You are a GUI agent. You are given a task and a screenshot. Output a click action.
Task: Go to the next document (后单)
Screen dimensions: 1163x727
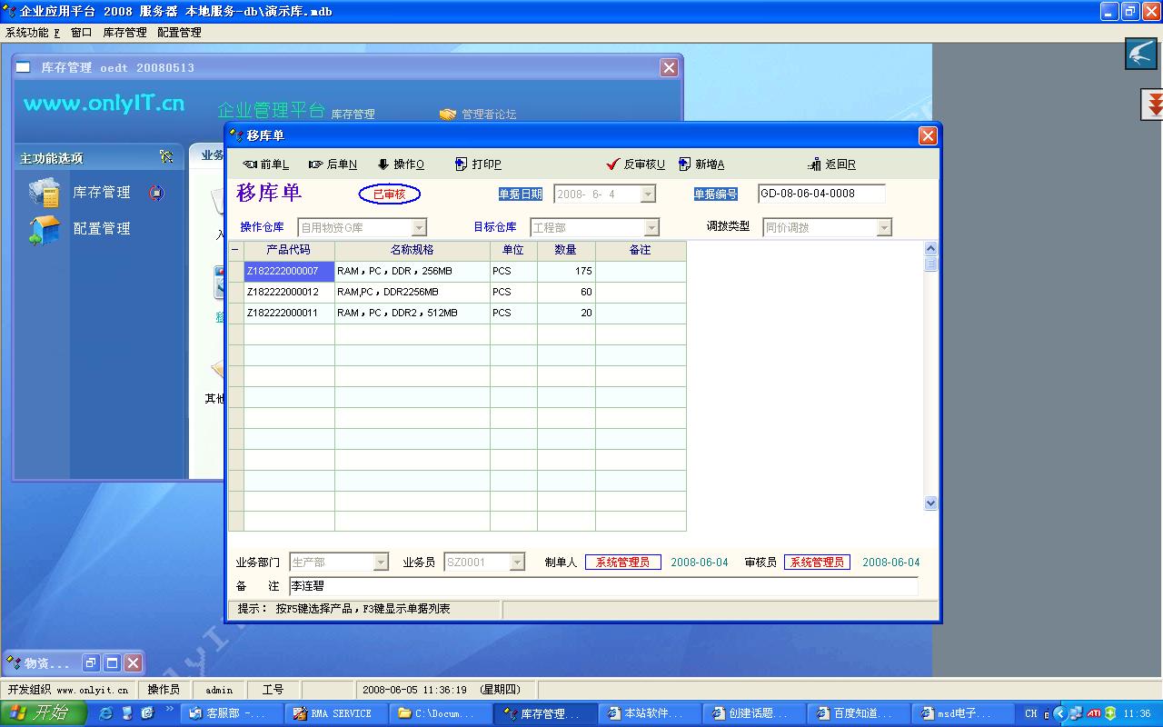point(333,164)
